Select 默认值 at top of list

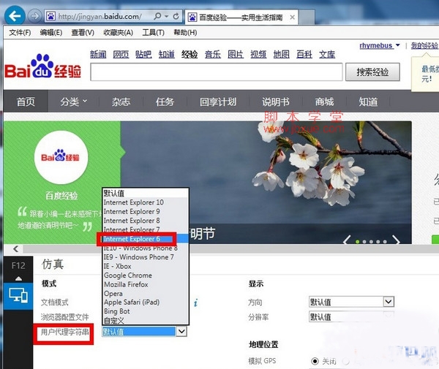[x=145, y=193]
